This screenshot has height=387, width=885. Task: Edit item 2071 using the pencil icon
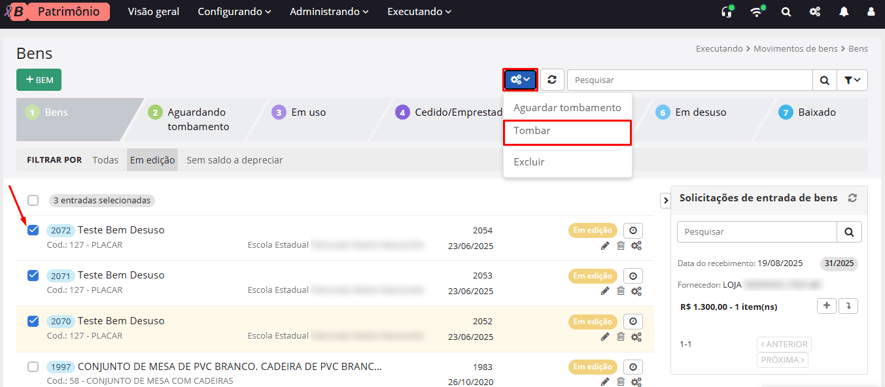tap(605, 291)
